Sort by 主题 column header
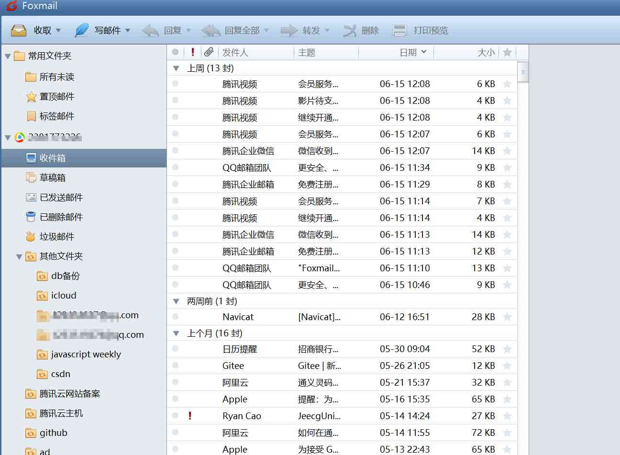The image size is (620, 455). point(326,52)
